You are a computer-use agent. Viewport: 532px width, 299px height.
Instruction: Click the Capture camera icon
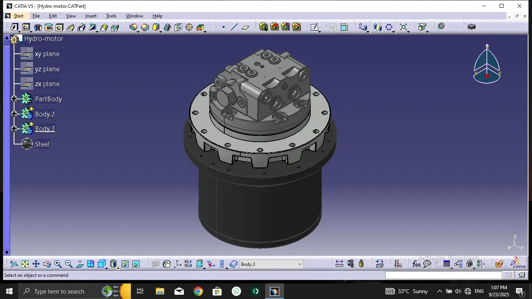[x=471, y=27]
